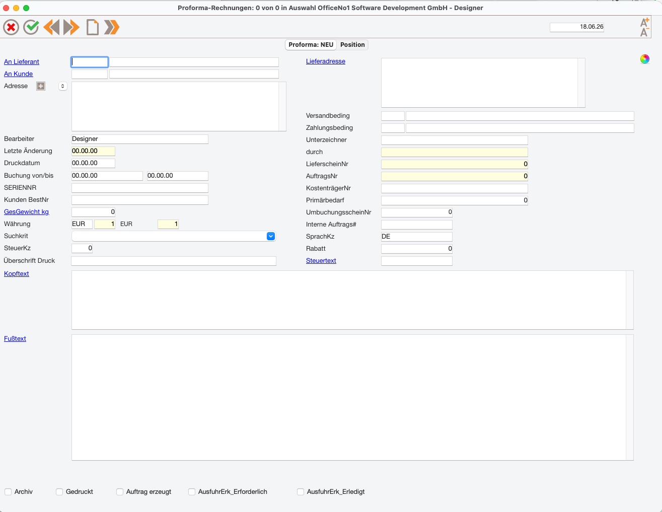Decrease font size with A- icon
This screenshot has width=662, height=512.
[x=644, y=32]
